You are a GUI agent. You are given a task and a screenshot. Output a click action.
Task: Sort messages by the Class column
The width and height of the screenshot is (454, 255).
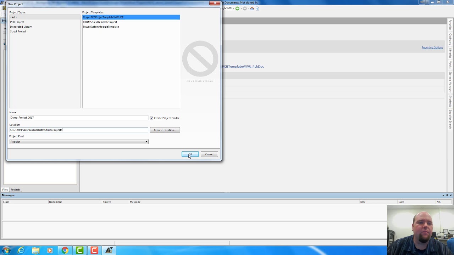pos(25,202)
